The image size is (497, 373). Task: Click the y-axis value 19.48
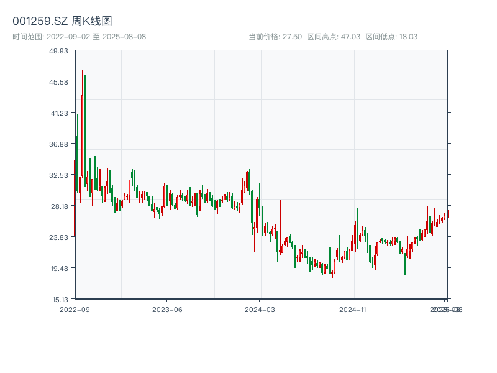tap(59, 269)
